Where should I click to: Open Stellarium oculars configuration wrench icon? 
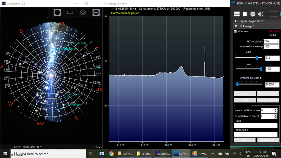pyautogui.click(x=96, y=12)
